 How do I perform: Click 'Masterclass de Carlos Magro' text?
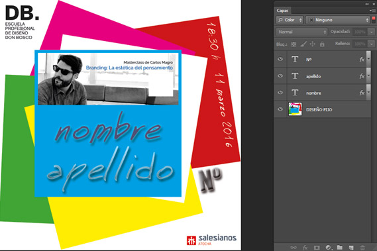tap(148, 62)
